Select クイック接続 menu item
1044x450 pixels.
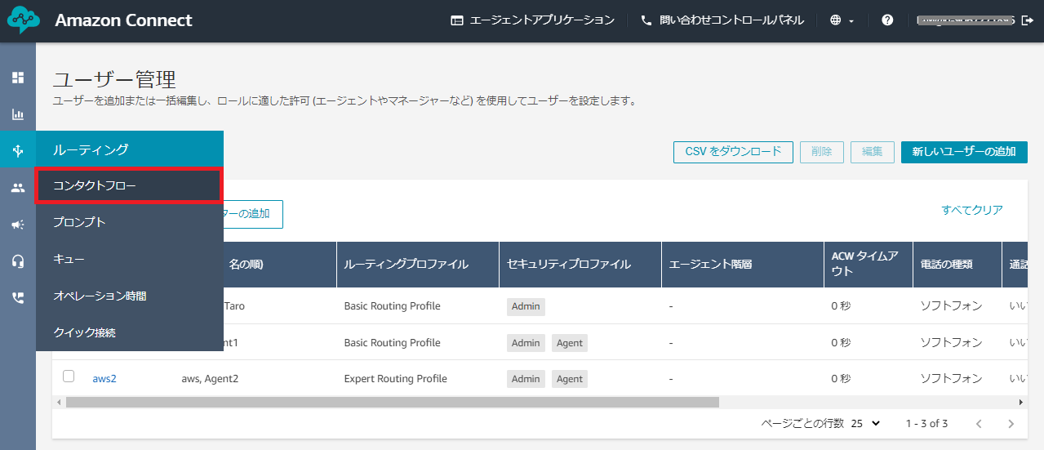(129, 332)
